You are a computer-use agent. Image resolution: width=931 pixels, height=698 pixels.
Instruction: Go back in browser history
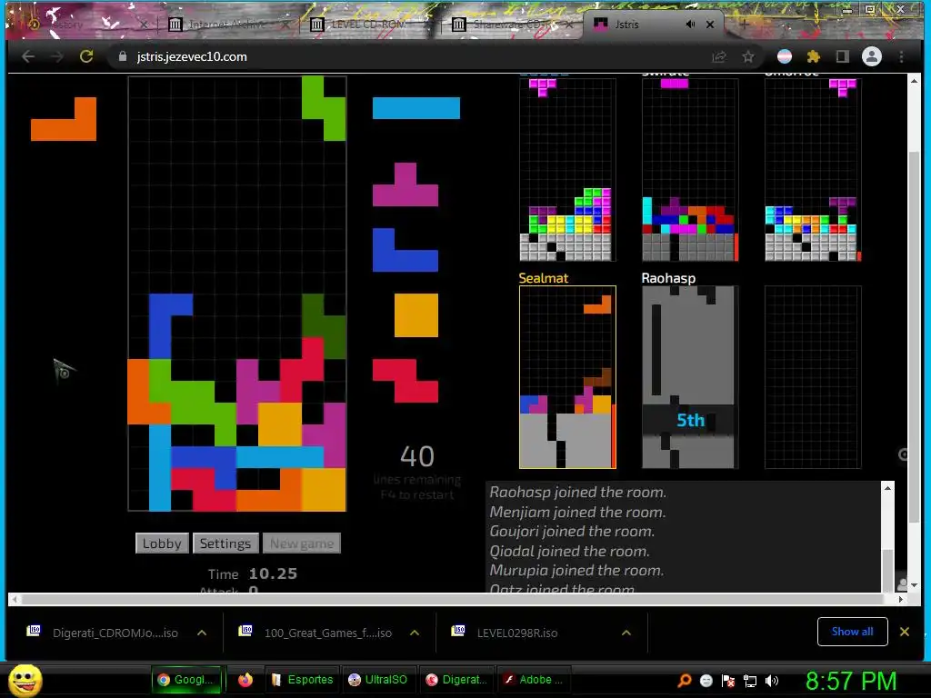pos(28,56)
